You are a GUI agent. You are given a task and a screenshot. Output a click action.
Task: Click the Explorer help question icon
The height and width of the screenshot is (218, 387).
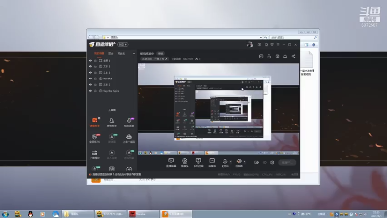click(x=313, y=45)
